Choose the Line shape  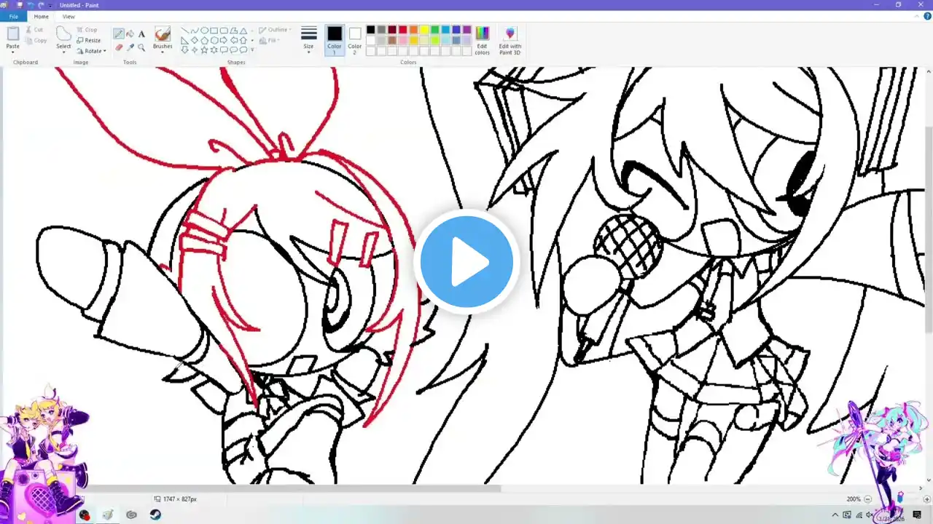185,31
